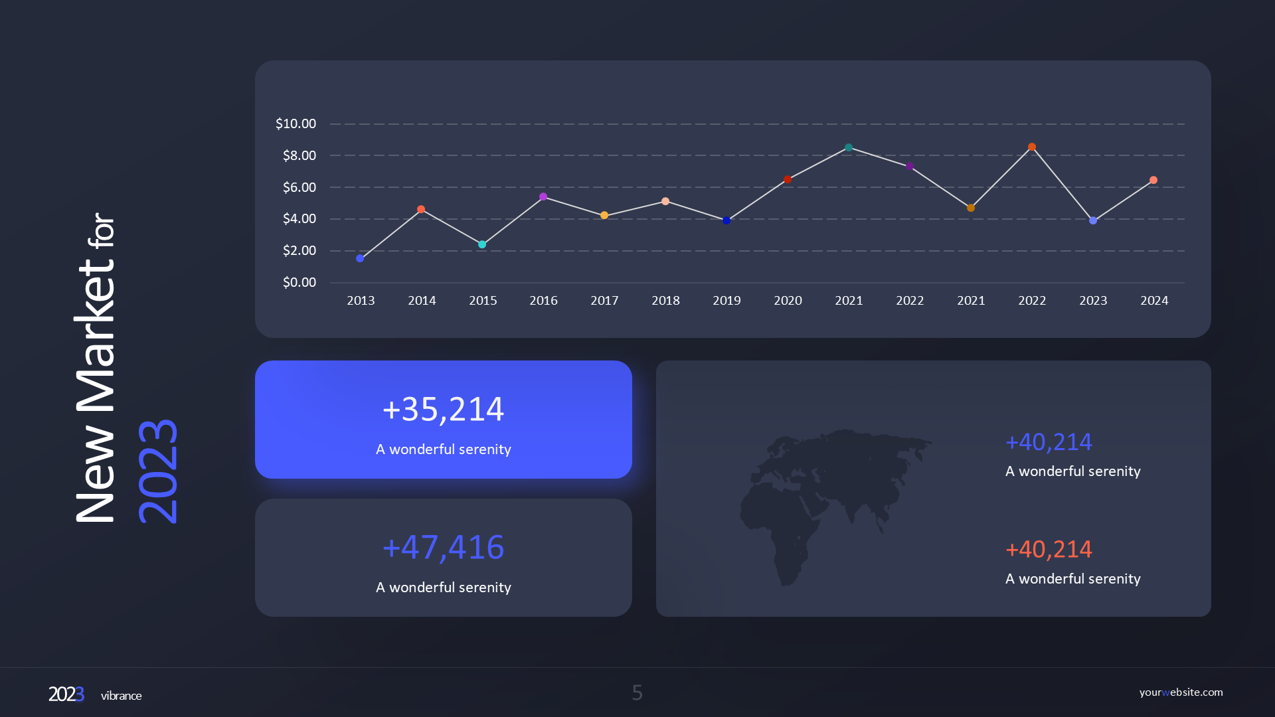Select the final 2024 orange data point
The image size is (1275, 717).
click(1154, 179)
